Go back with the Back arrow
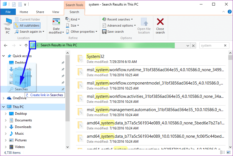The height and width of the screenshot is (156, 233). 6,45
